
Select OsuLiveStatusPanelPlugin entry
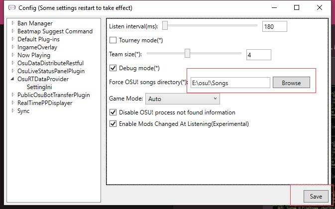pos(51,71)
